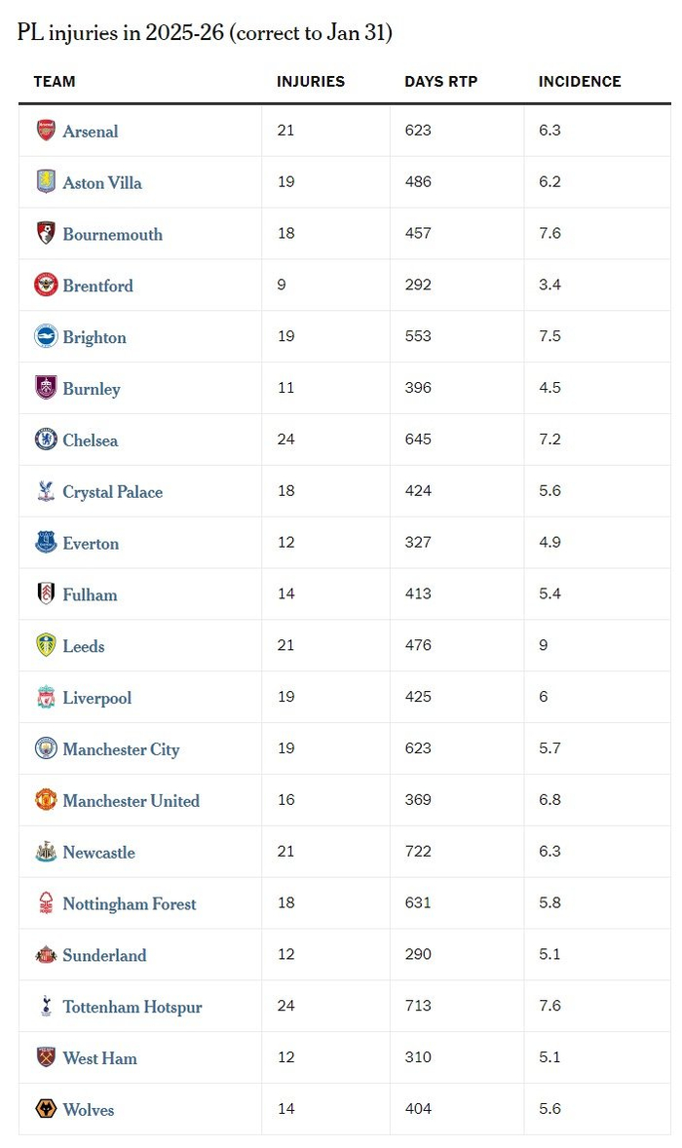Select Leeds incidence value 9
Image resolution: width=682 pixels, height=1148 pixels.
pos(544,646)
